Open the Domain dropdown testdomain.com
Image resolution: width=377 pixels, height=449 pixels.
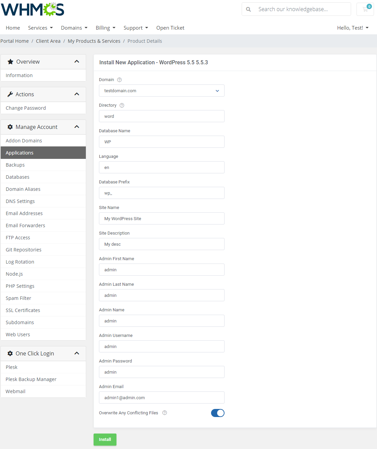(162, 91)
